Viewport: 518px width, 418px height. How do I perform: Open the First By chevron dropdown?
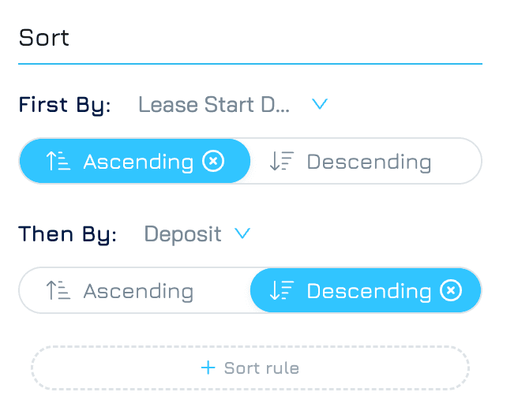point(320,104)
